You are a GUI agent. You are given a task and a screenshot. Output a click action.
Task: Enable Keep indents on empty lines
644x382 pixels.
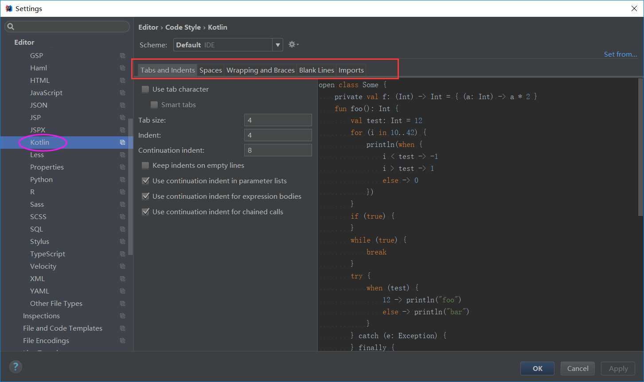click(x=145, y=166)
